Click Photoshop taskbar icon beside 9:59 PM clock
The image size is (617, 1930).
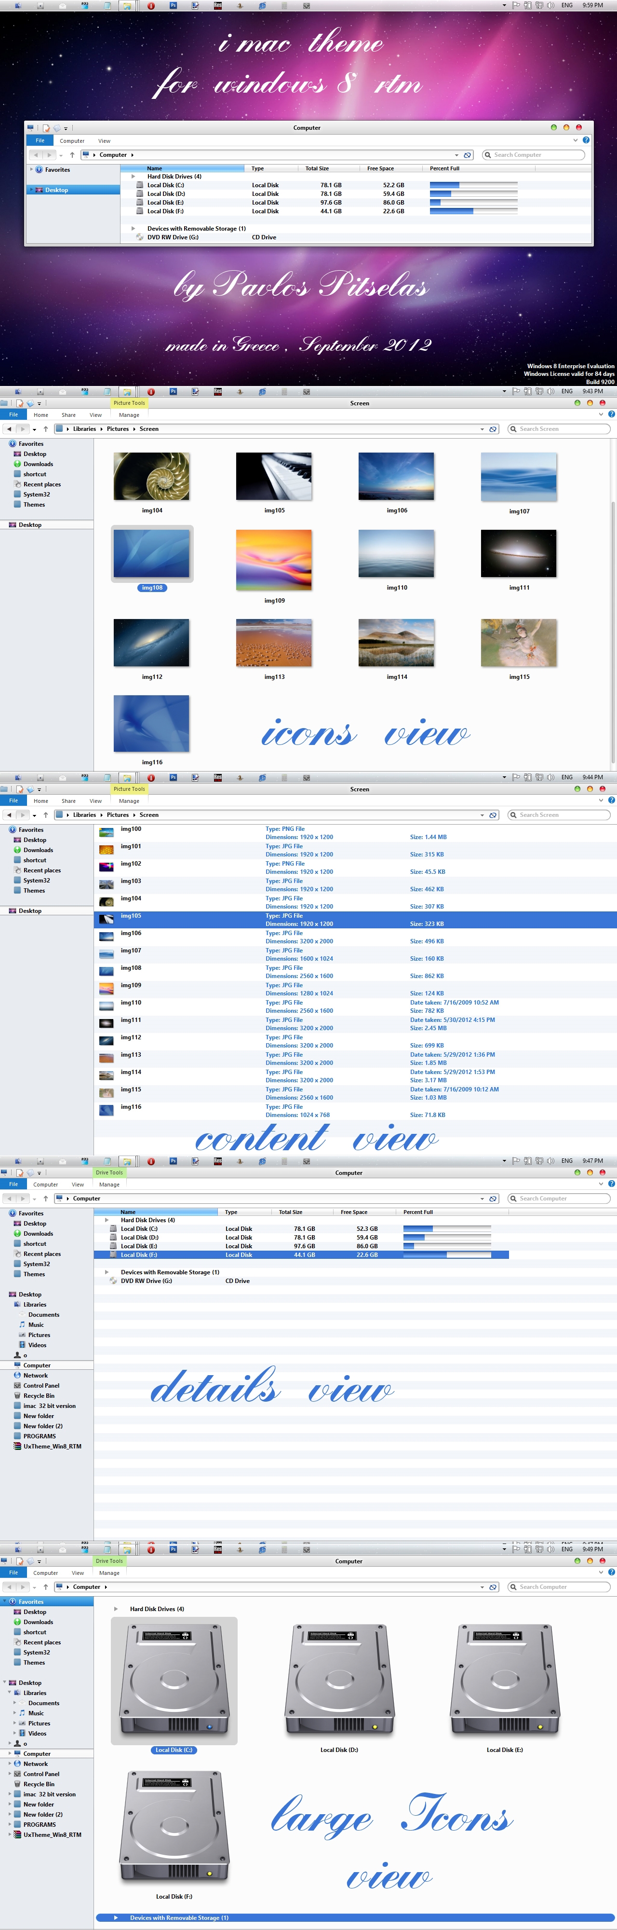tap(173, 5)
